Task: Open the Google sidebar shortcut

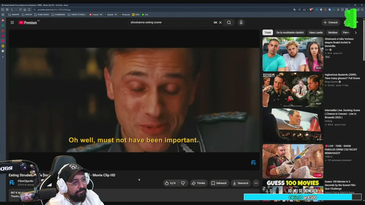Action: pyautogui.click(x=3, y=51)
